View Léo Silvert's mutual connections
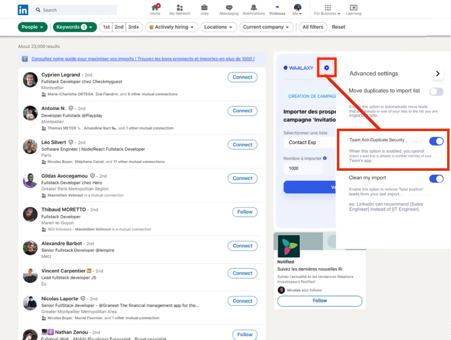 (106, 162)
